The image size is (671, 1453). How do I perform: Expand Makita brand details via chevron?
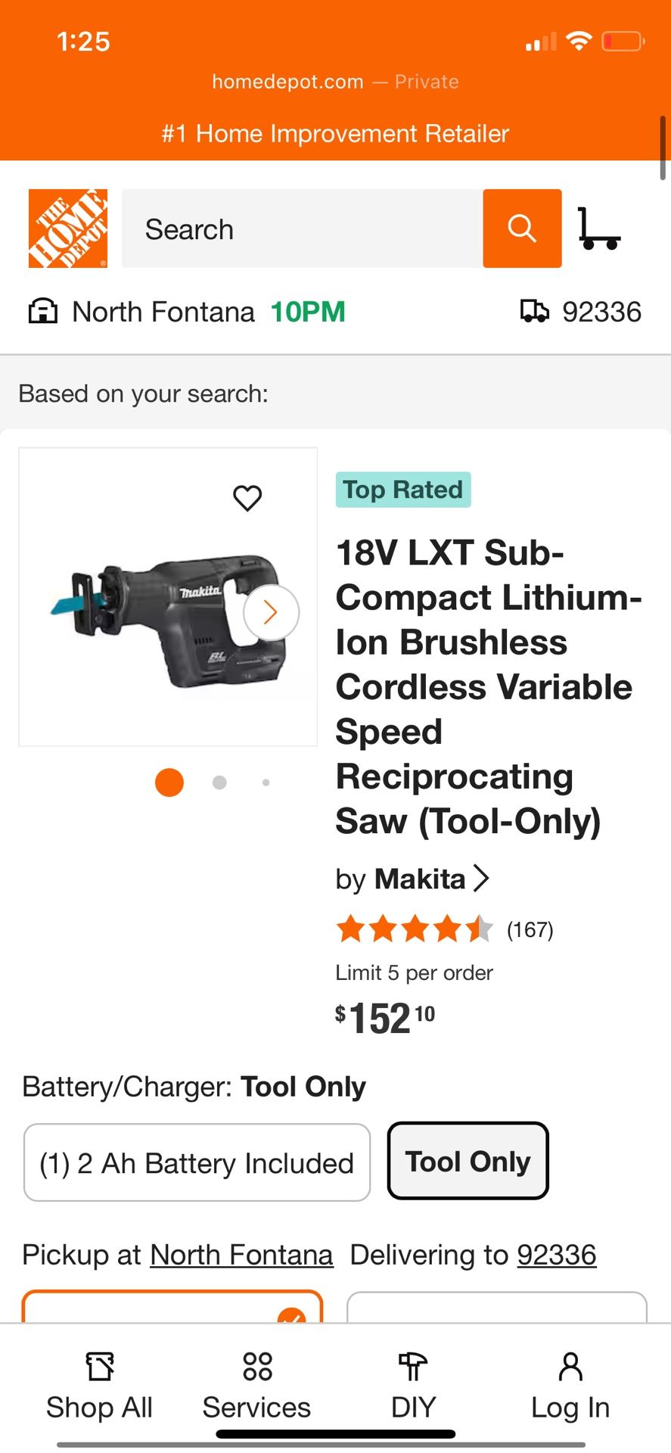click(x=483, y=879)
